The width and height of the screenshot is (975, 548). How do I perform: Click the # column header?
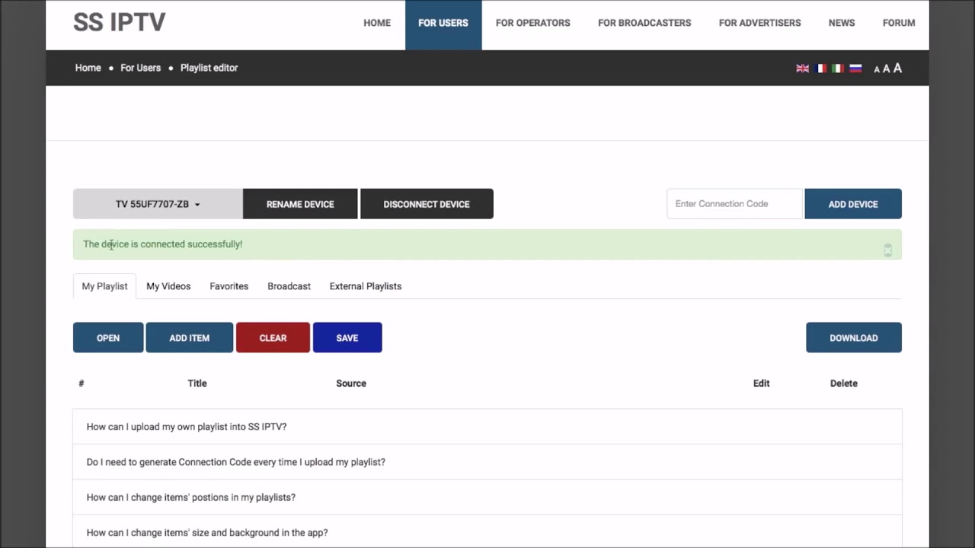(81, 384)
